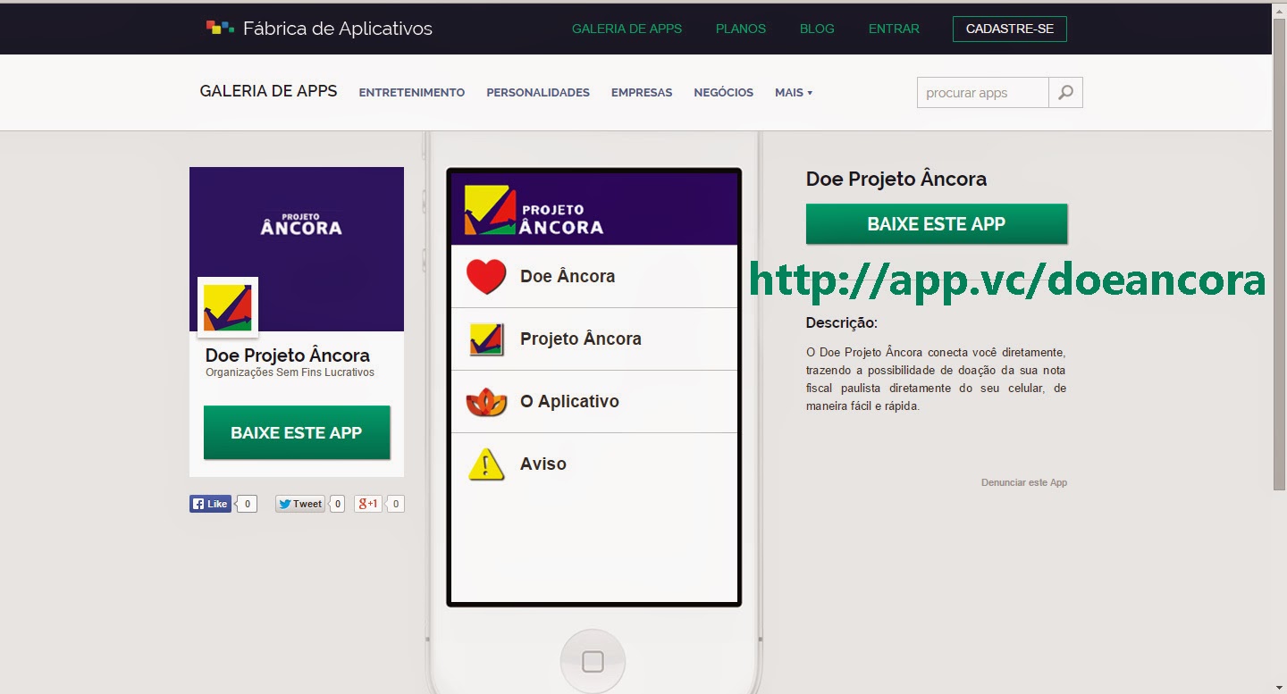Open the PLANOS page
The width and height of the screenshot is (1287, 694).
pyautogui.click(x=741, y=29)
